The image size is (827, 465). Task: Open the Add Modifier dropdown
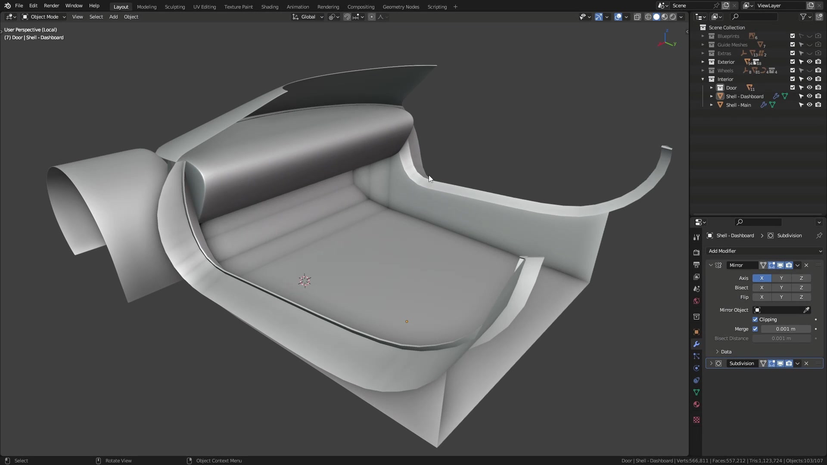[x=765, y=251]
